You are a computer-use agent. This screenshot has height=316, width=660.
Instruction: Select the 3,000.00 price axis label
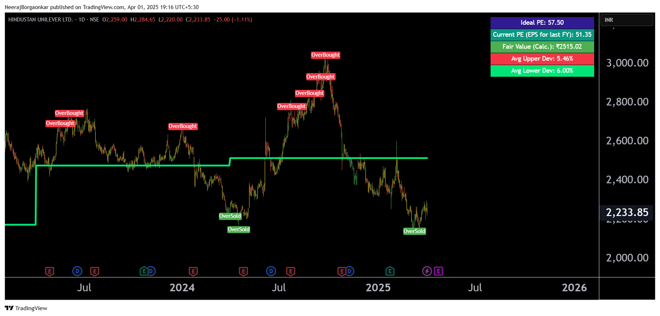pyautogui.click(x=627, y=63)
